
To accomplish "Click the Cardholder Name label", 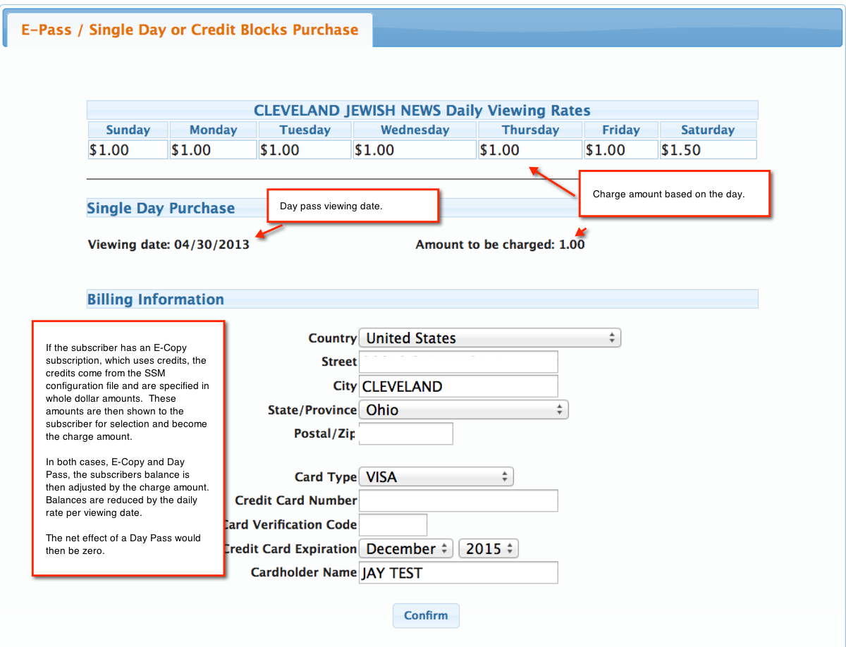I will pos(304,572).
